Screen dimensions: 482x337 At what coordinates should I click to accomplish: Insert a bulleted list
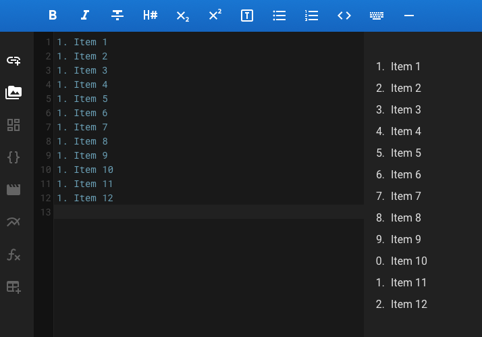click(279, 16)
